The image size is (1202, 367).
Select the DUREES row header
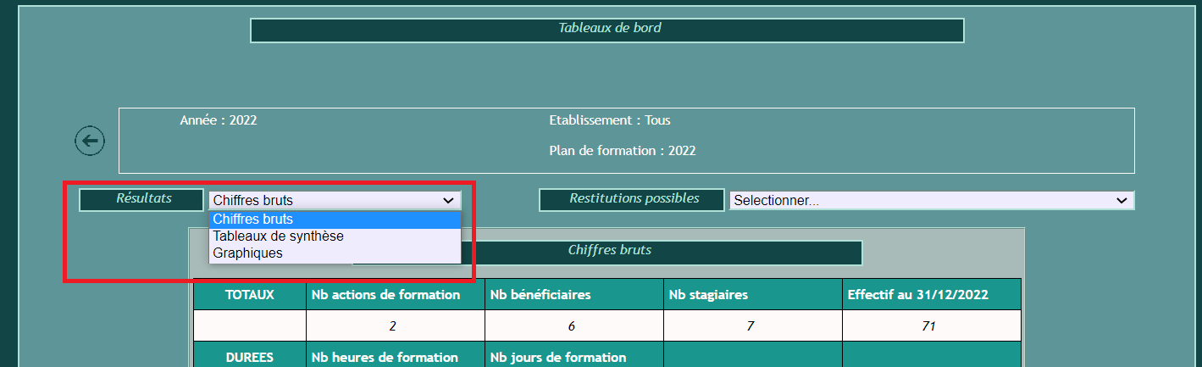[x=249, y=357]
